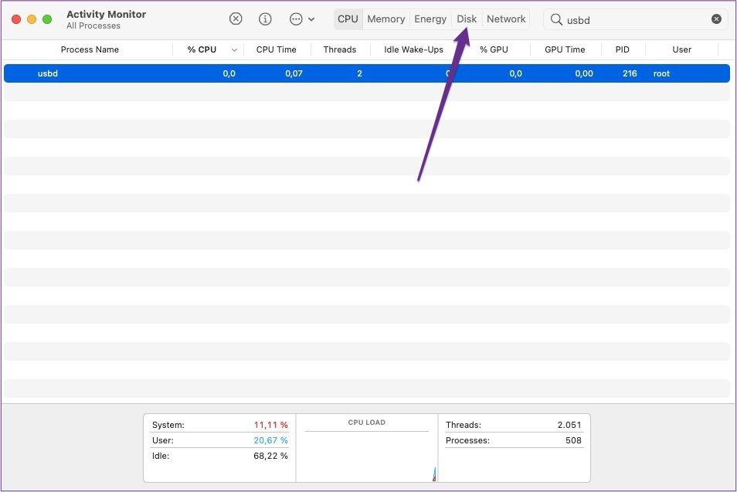Clear the usbd search text
This screenshot has width=737, height=492.
716,19
